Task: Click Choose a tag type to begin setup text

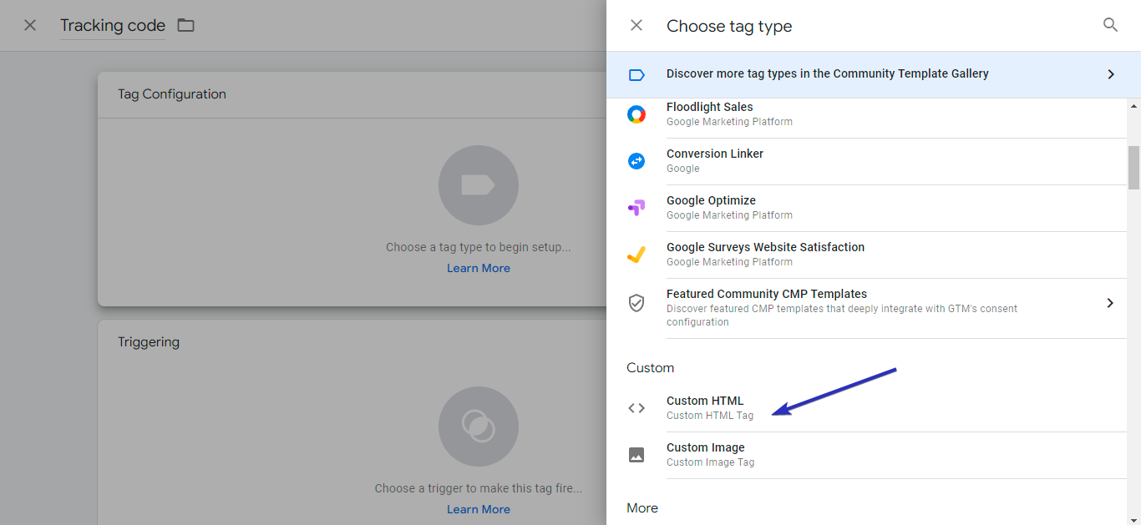Action: [479, 247]
